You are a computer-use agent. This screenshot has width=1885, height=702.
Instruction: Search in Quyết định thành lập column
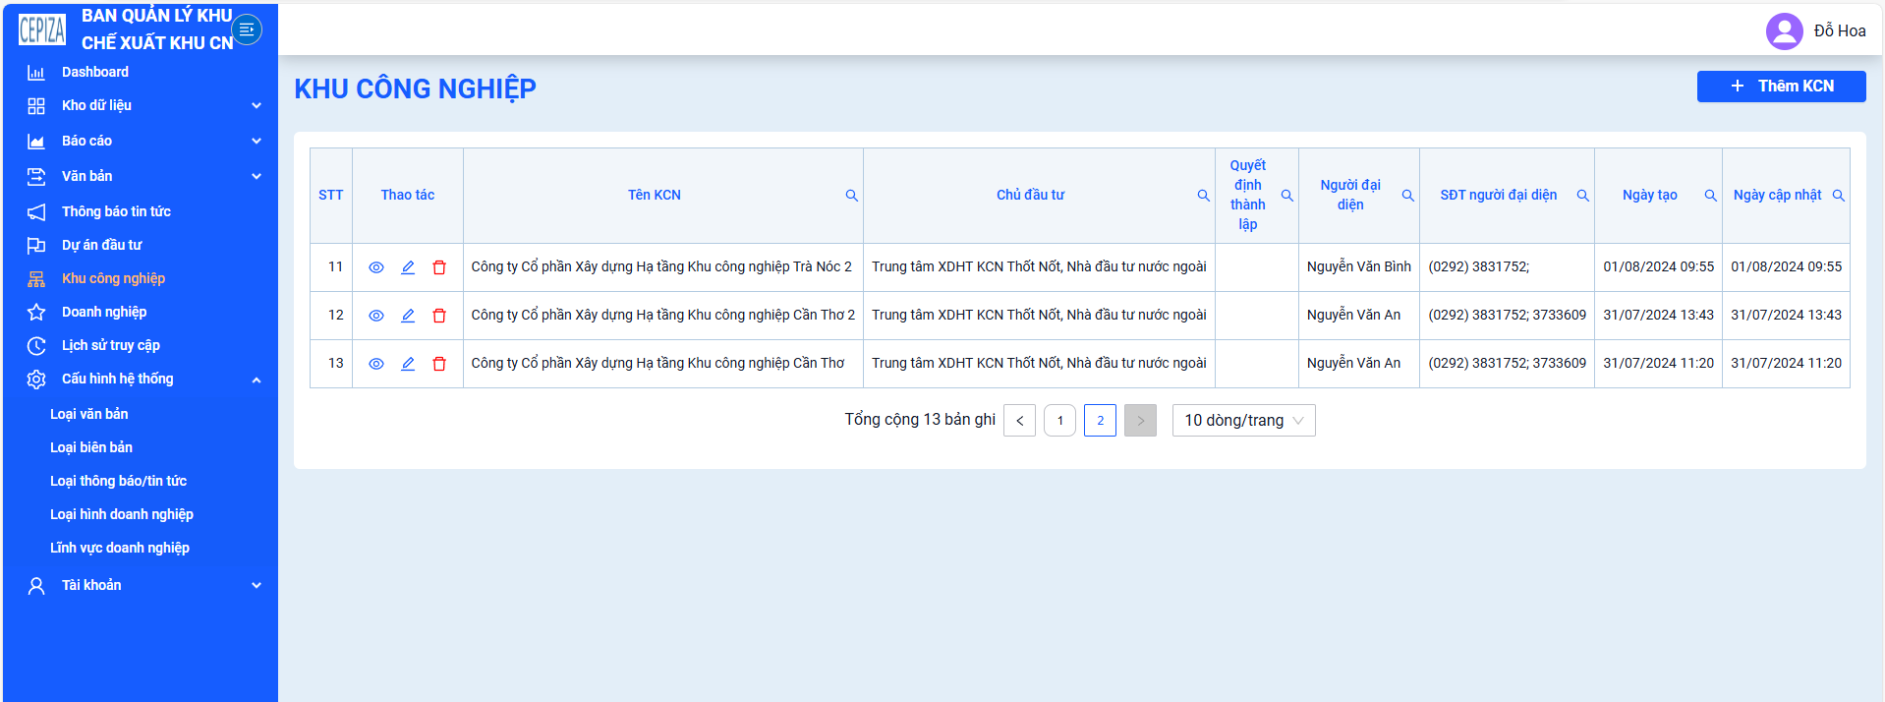coord(1286,196)
